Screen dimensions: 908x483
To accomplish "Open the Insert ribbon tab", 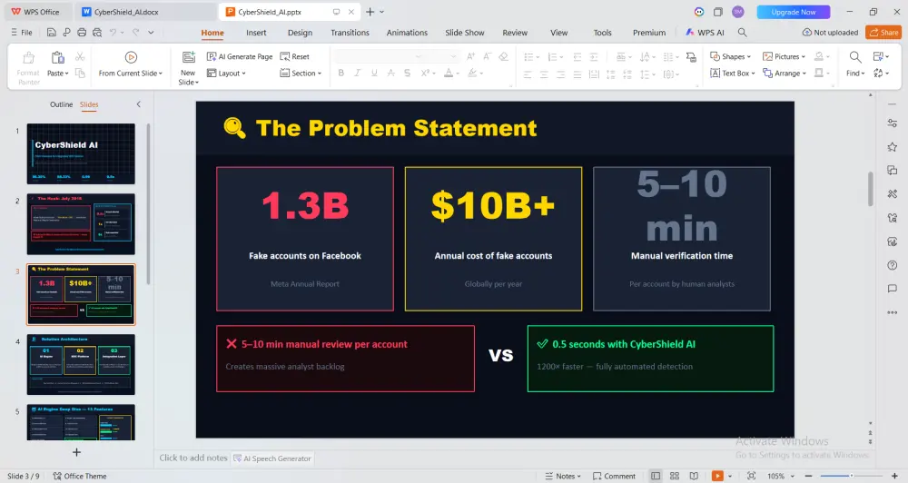I will coord(256,33).
